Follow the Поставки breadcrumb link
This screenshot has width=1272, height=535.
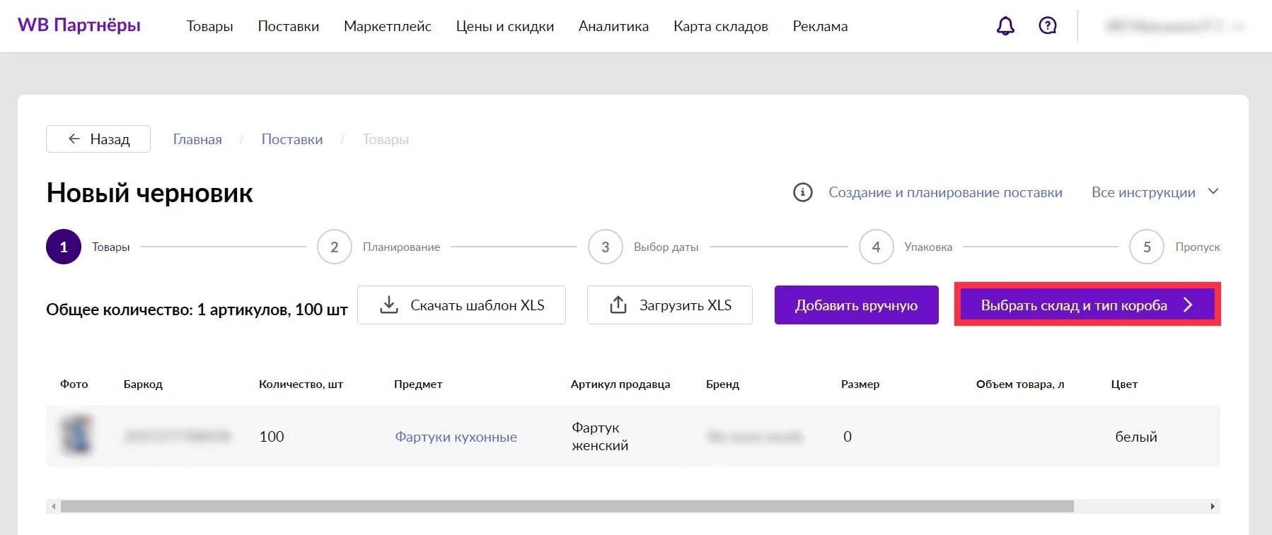pos(292,139)
